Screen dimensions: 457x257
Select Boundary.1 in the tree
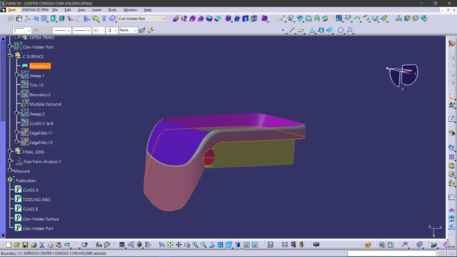tap(40, 66)
